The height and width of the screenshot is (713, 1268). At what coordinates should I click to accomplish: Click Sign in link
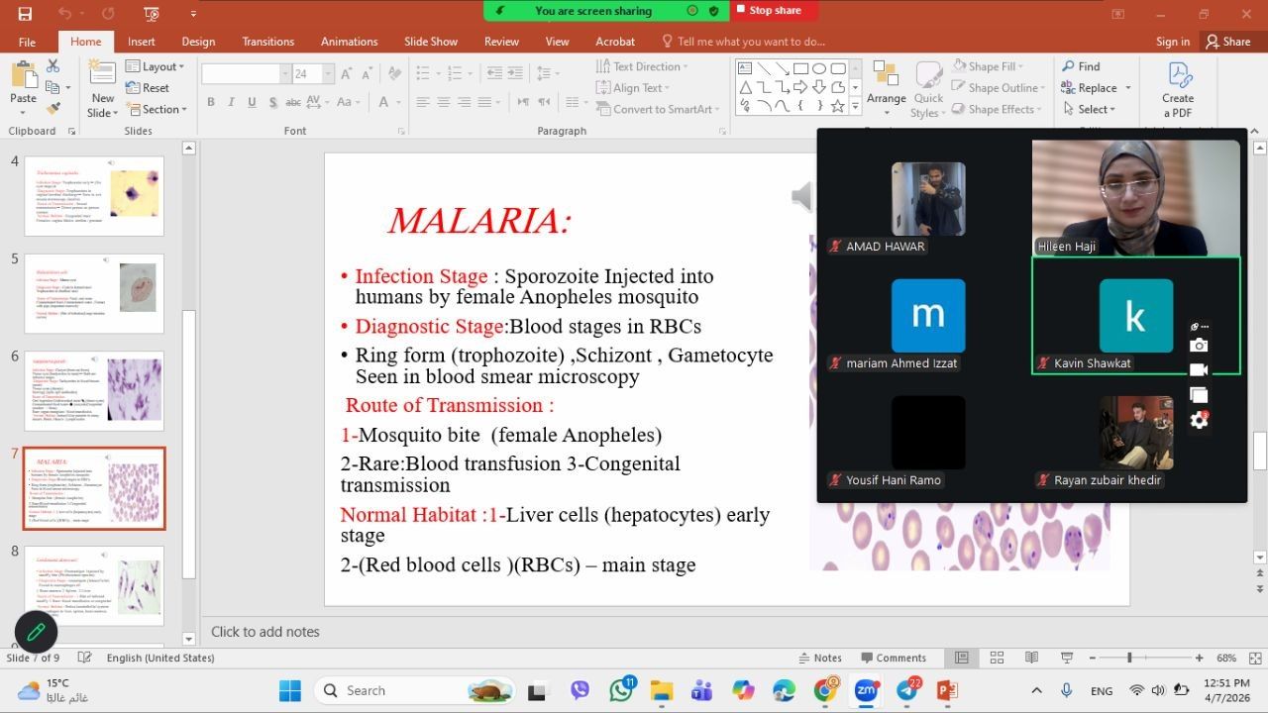(1173, 42)
